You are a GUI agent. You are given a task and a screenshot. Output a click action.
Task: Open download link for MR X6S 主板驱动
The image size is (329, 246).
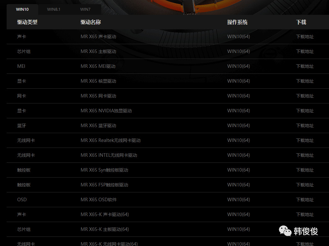click(x=305, y=52)
